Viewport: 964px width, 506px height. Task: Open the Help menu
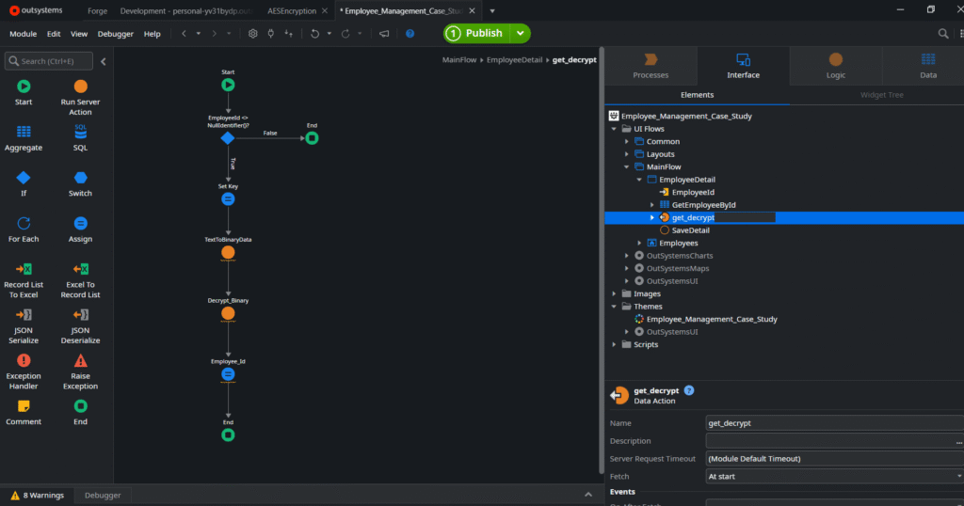click(152, 34)
